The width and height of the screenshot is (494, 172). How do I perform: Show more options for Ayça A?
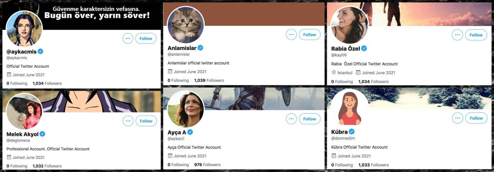coord(291,119)
